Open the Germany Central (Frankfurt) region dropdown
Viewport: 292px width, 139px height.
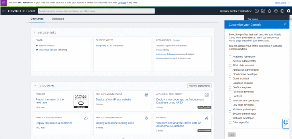point(236,11)
